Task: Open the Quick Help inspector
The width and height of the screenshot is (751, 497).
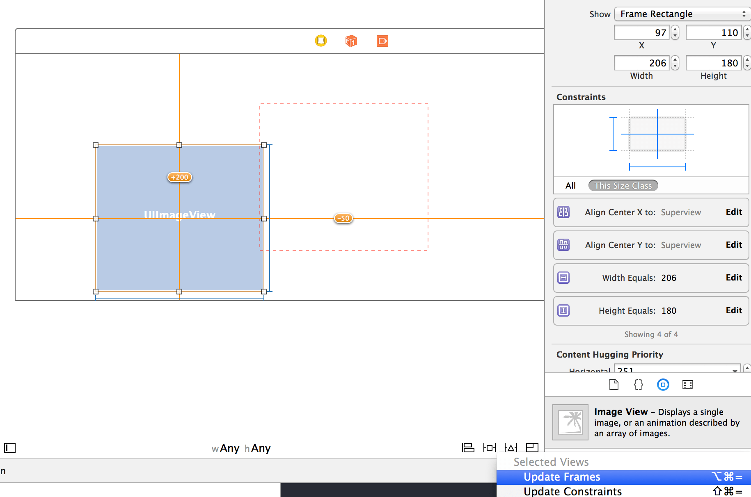Action: pyautogui.click(x=638, y=385)
